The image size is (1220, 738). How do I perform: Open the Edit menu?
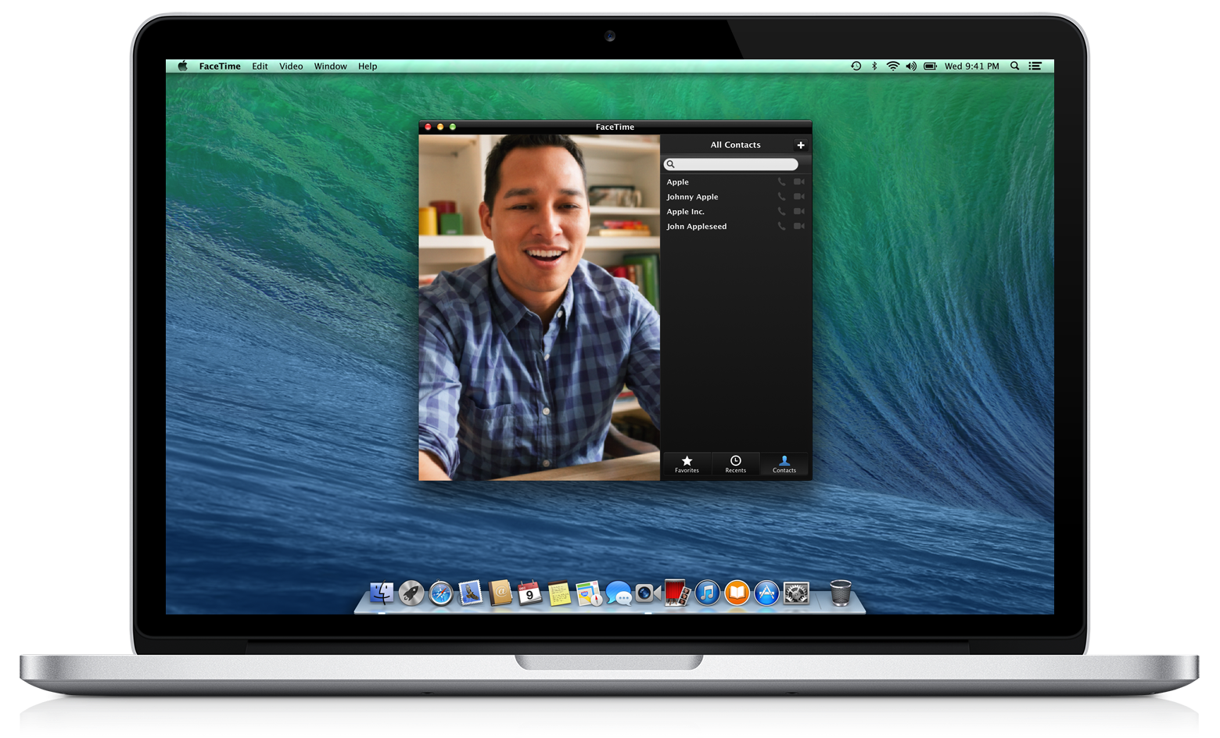[260, 66]
